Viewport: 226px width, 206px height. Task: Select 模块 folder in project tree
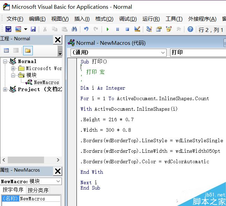tap(31, 75)
